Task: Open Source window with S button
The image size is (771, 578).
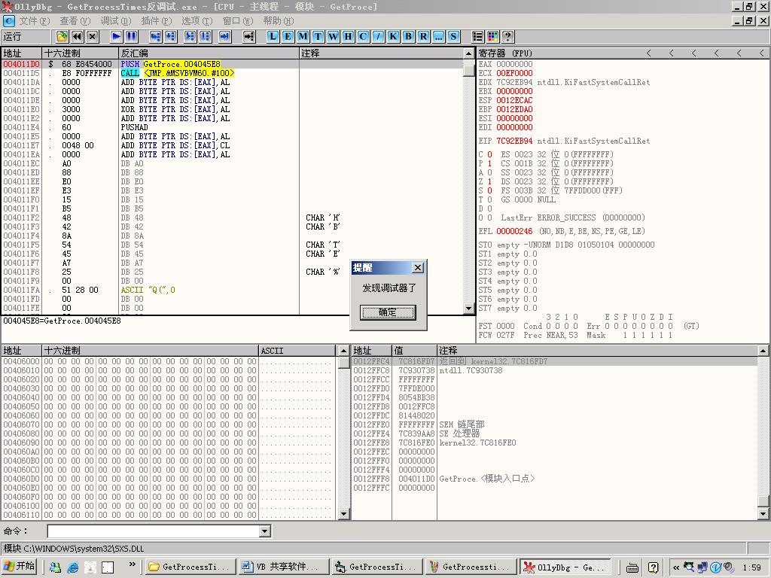Action: click(454, 36)
